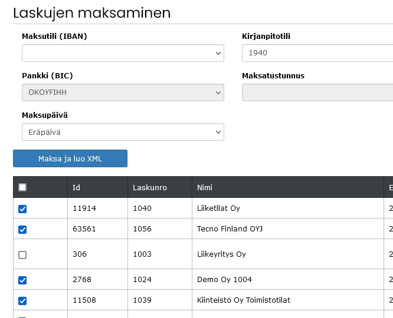The width and height of the screenshot is (393, 318).
Task: Click the name Kiinteistö Oy Toimistotilat
Action: click(x=244, y=300)
